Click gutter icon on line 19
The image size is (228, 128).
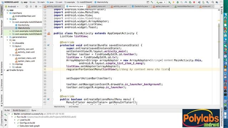click(x=49, y=33)
